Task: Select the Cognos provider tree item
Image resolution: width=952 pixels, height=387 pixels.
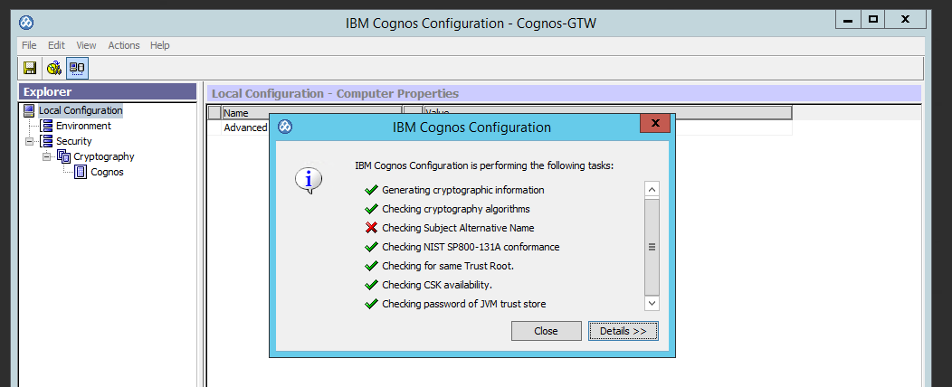Action: point(107,173)
